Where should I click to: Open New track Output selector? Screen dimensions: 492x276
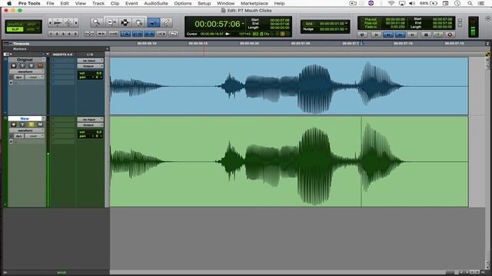90,125
